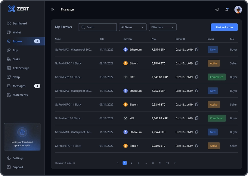Collapse the sidebar with the toggle icon
The image size is (248, 176).
click(x=53, y=10)
